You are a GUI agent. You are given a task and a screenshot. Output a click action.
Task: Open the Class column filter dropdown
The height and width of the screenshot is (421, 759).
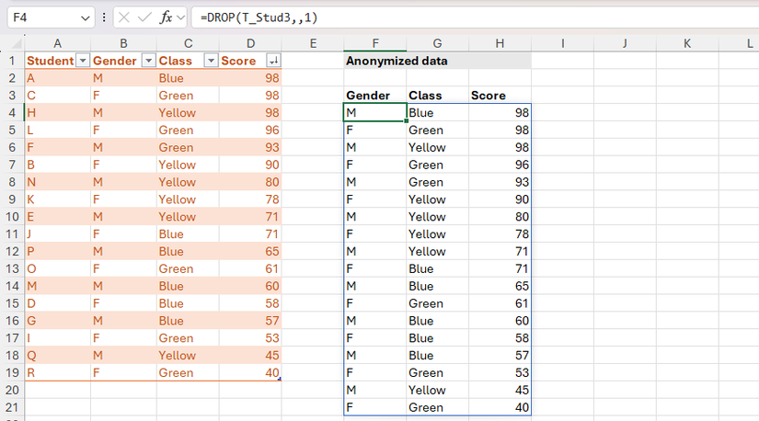tap(210, 61)
